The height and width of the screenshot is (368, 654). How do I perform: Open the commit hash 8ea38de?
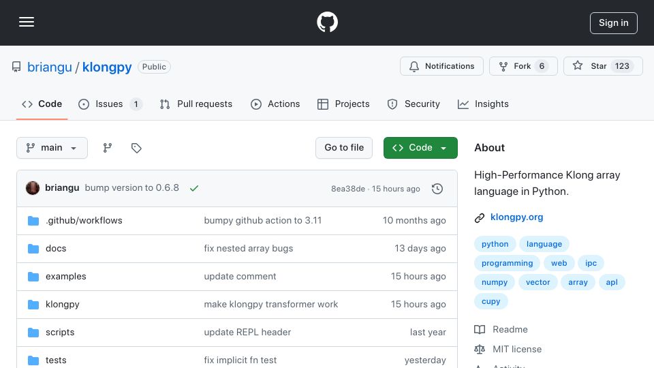point(348,189)
